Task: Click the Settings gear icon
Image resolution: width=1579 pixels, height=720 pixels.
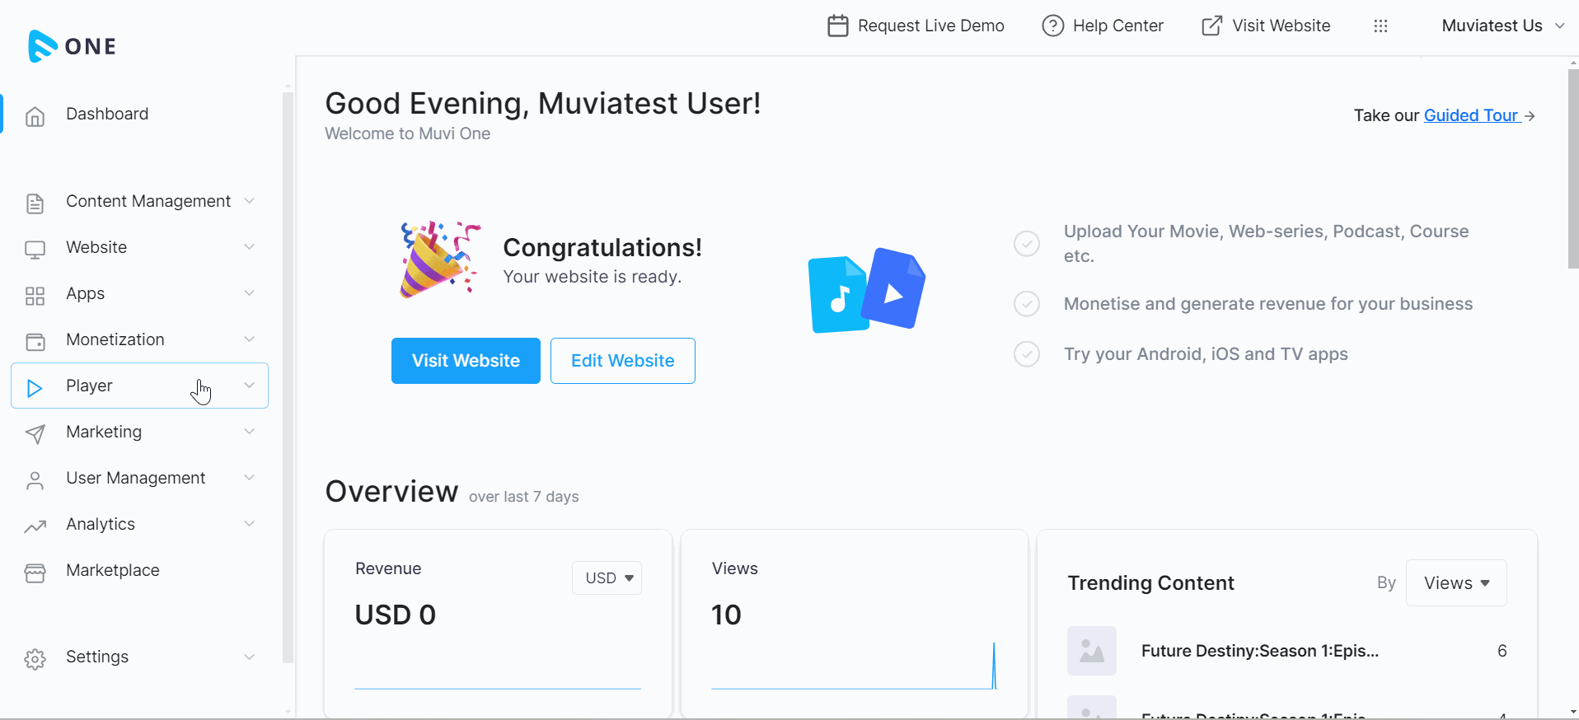Action: [35, 659]
